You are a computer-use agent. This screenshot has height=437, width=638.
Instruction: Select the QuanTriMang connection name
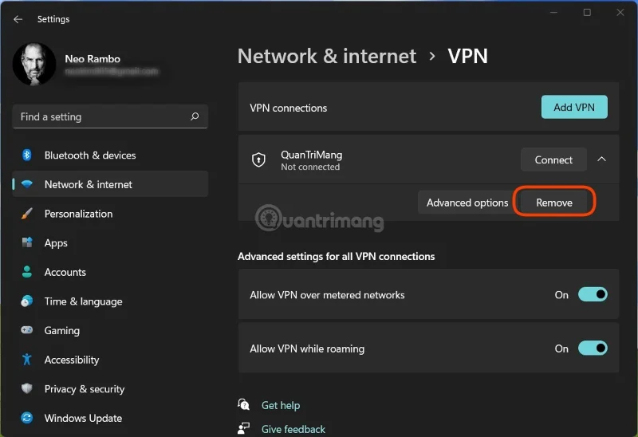[311, 155]
